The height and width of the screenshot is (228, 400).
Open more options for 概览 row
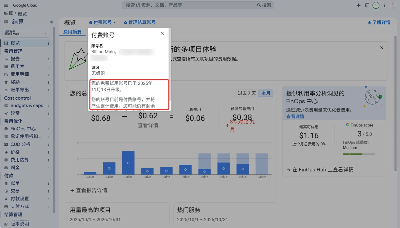[x=48, y=43]
